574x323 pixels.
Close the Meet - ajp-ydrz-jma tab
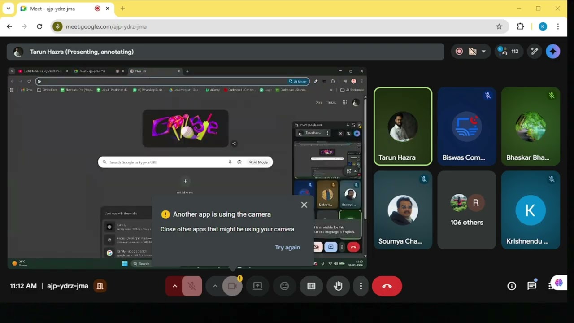point(108,9)
